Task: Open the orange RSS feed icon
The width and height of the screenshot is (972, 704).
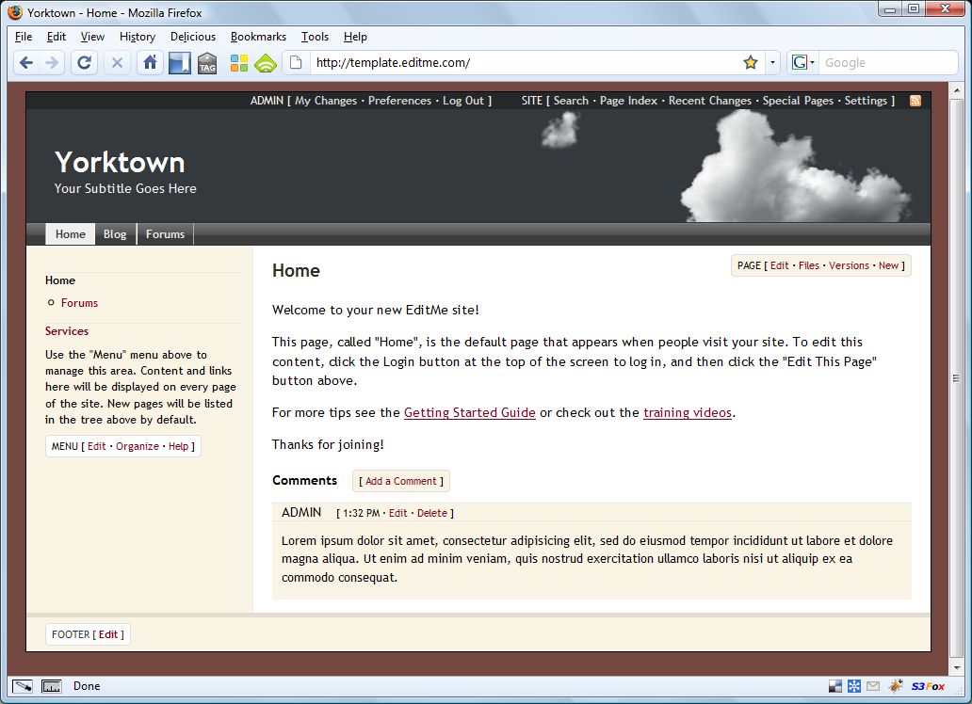Action: tap(915, 101)
